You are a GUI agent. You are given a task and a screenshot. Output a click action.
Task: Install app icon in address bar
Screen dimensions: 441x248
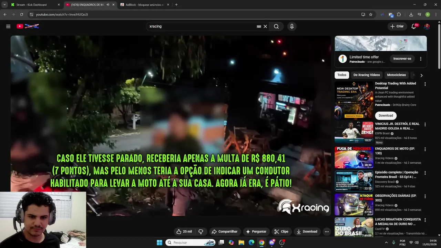[363, 14]
